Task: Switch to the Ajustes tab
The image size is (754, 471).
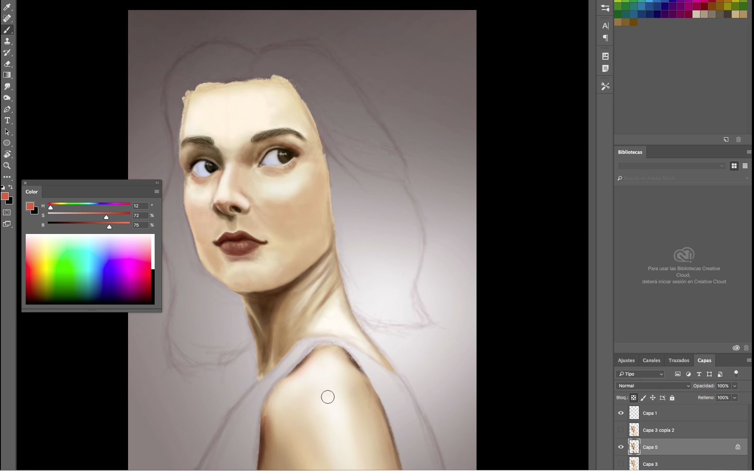Action: coord(626,360)
